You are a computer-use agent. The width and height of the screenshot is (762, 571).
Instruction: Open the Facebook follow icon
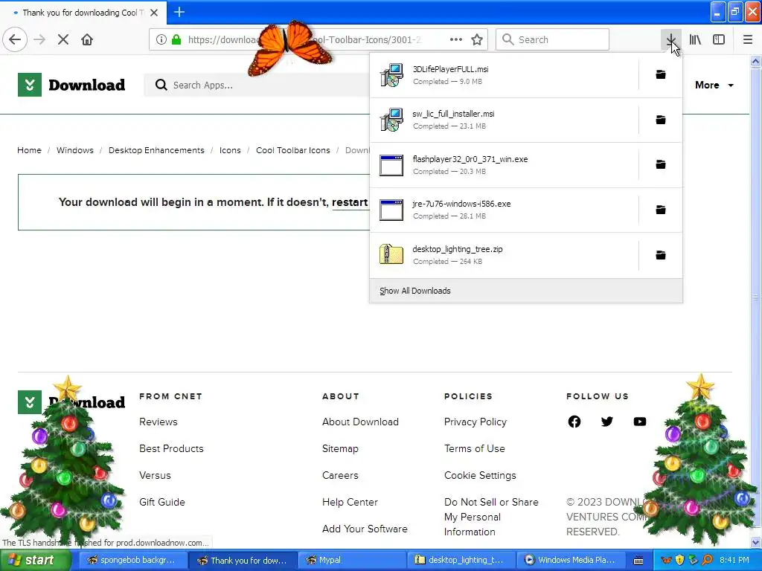[574, 422]
